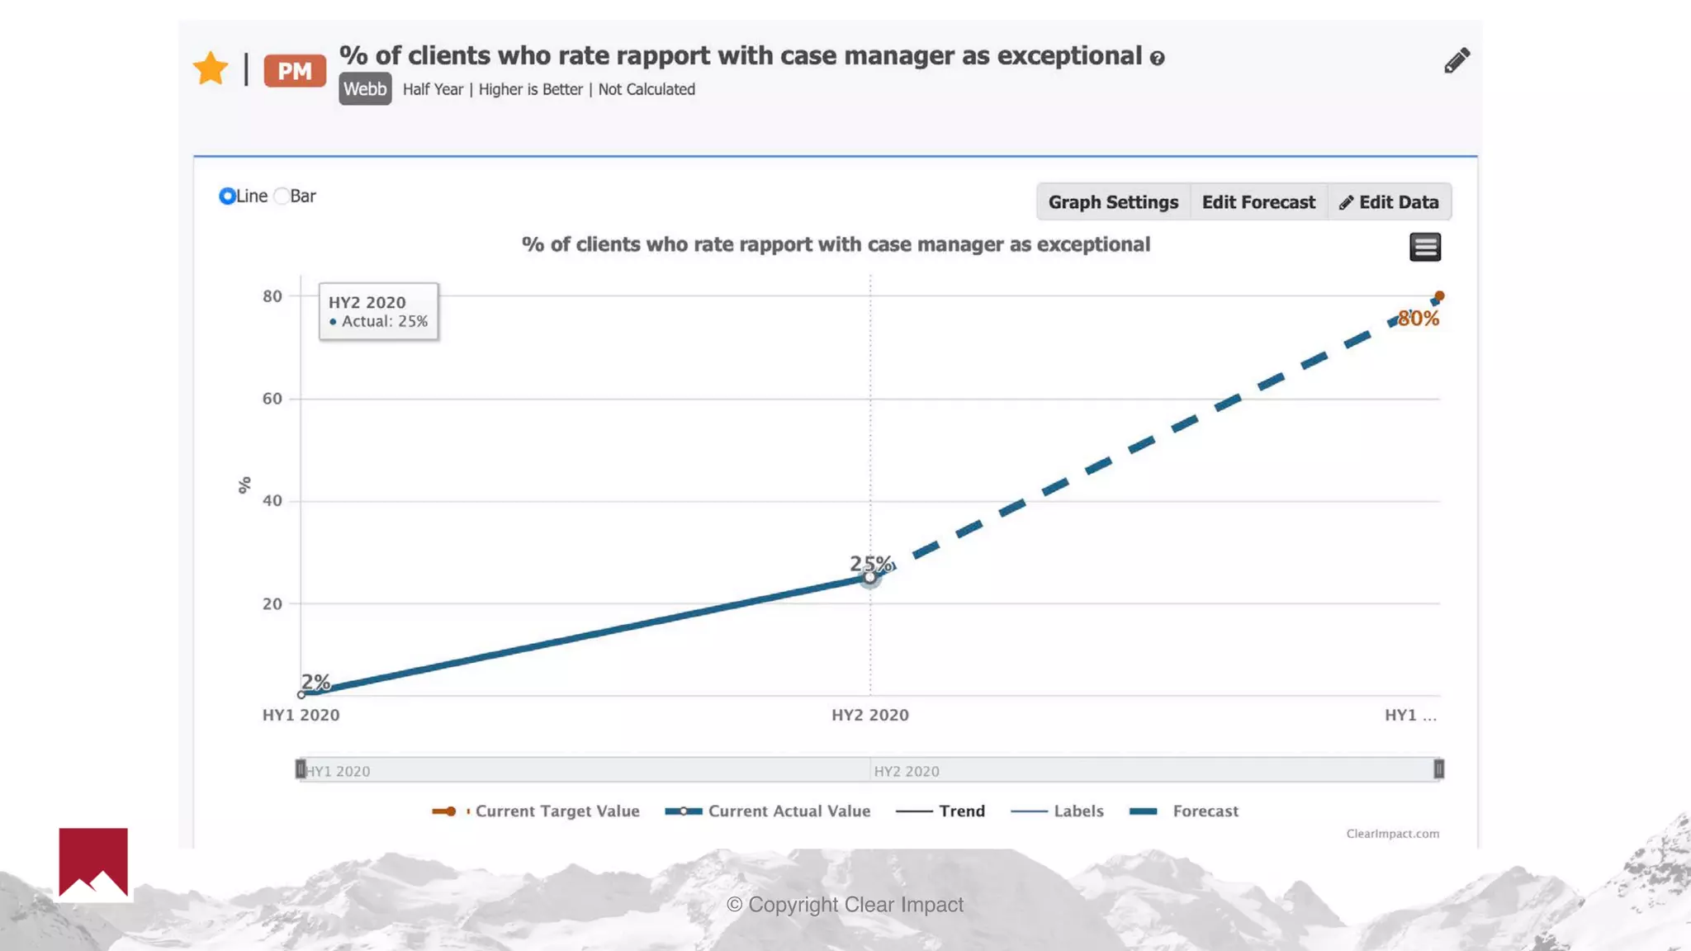This screenshot has height=951, width=1691.
Task: Select the Line chart radio button
Action: pyautogui.click(x=227, y=196)
